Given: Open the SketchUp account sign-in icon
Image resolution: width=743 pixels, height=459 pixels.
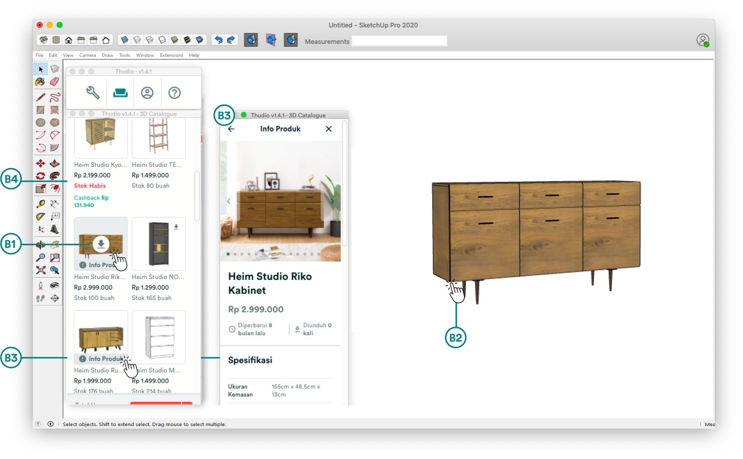Looking at the screenshot, I should click(x=703, y=40).
